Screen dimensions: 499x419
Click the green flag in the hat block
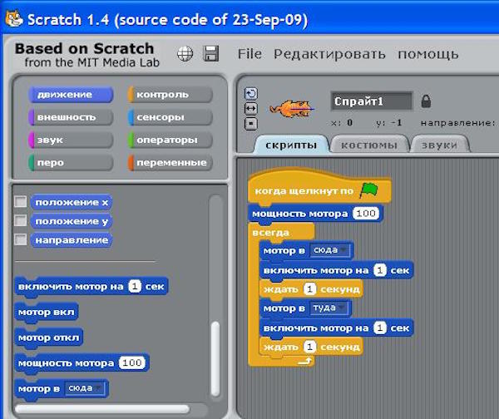tap(369, 190)
